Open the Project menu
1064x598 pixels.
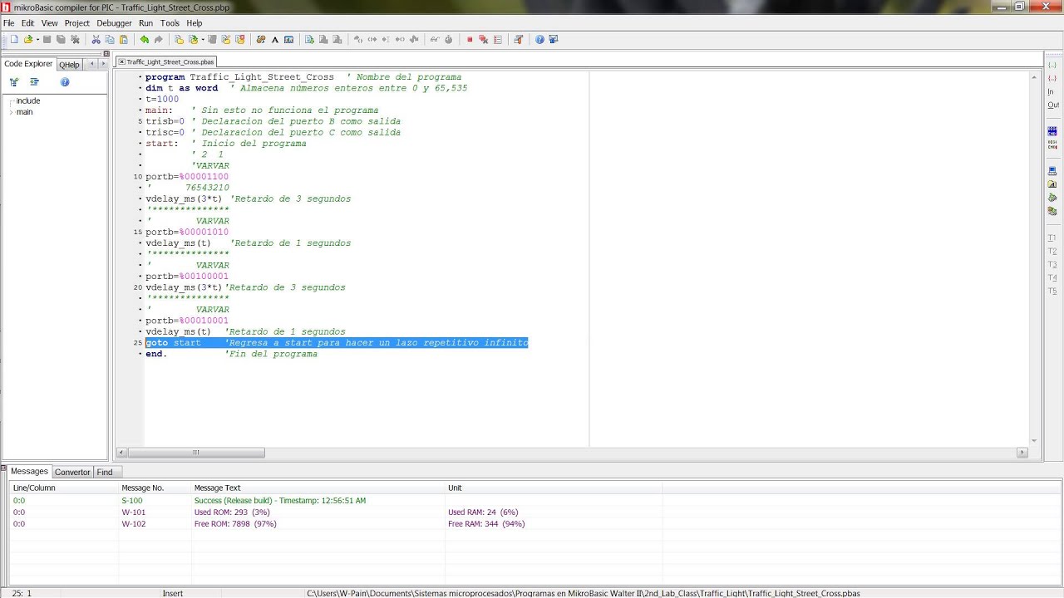77,23
